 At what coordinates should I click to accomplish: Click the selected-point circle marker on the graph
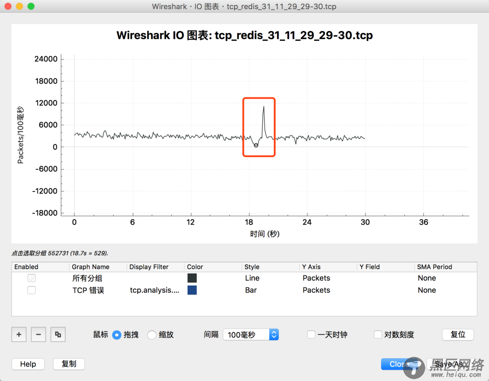tap(256, 145)
